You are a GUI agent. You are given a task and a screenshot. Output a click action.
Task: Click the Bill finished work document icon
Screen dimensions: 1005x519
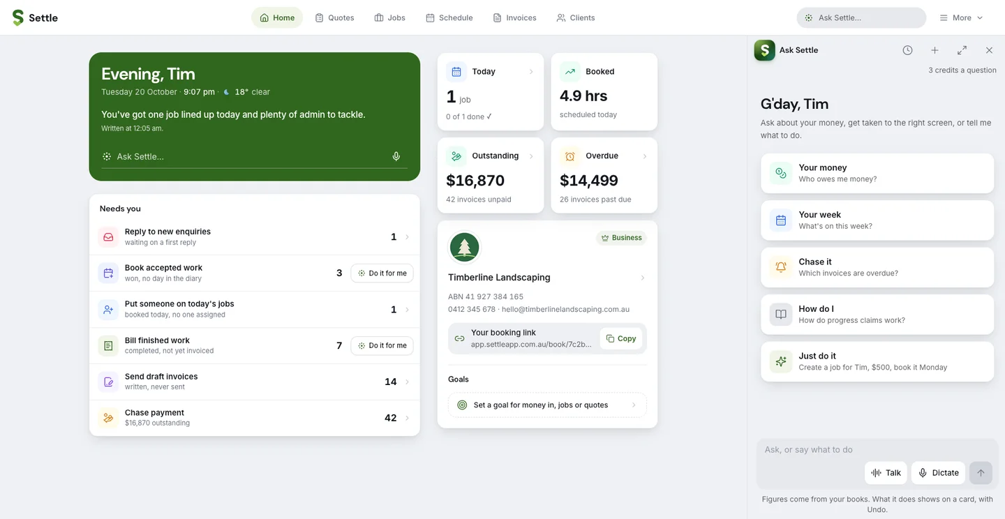coord(108,345)
